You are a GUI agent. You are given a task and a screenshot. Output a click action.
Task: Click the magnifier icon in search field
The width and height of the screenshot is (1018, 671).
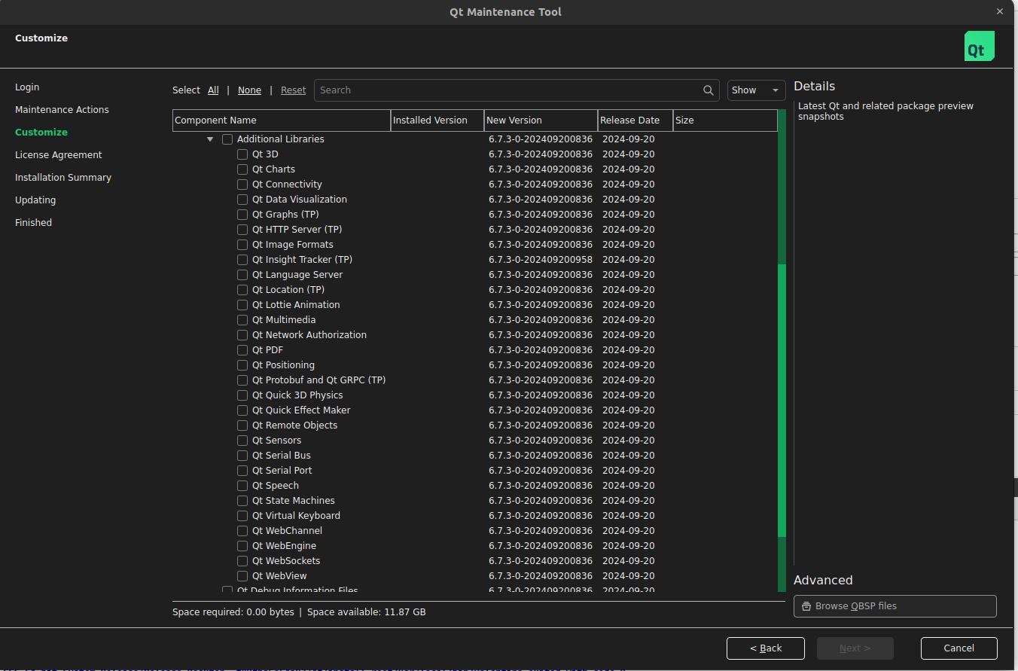click(x=708, y=90)
